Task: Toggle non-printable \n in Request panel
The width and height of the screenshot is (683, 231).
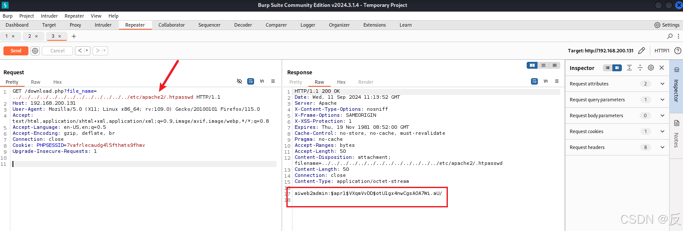Action: tap(262, 81)
